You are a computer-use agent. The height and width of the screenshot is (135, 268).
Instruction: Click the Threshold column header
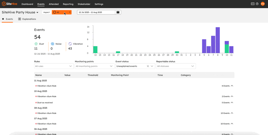coord(93,75)
